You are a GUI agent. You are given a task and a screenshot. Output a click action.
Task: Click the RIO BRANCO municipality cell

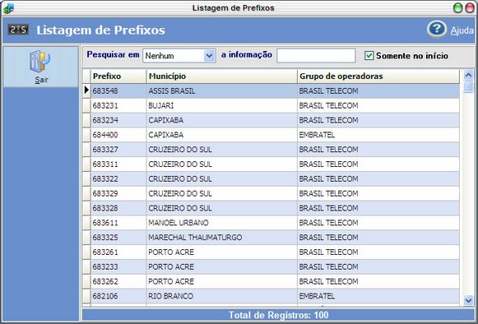[x=221, y=296]
